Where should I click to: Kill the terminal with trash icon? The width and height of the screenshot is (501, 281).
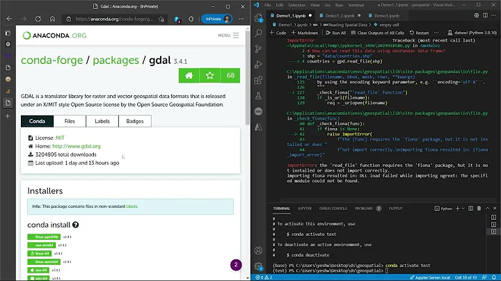coord(479,208)
